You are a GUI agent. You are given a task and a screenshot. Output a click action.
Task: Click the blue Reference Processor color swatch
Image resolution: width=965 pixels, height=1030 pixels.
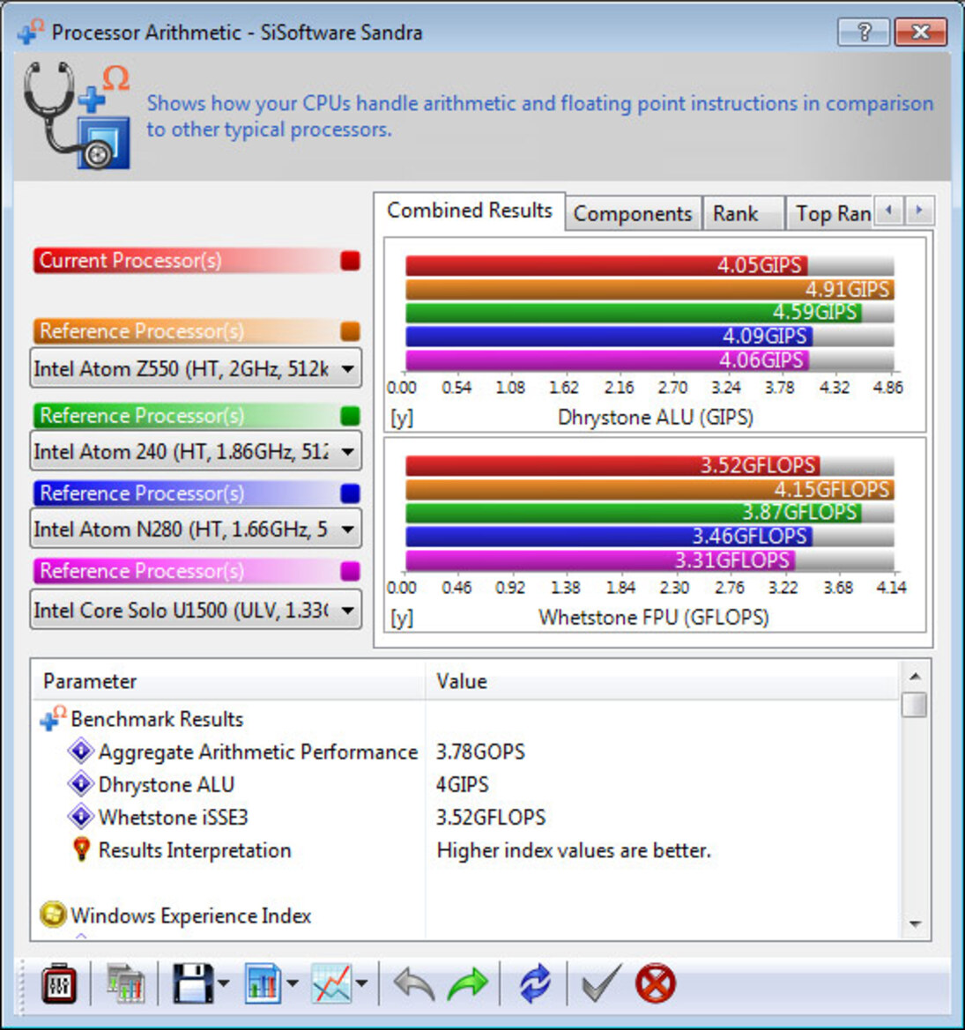pyautogui.click(x=350, y=493)
